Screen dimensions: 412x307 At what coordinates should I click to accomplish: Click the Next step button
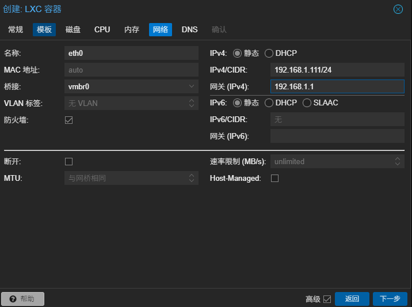coord(390,299)
